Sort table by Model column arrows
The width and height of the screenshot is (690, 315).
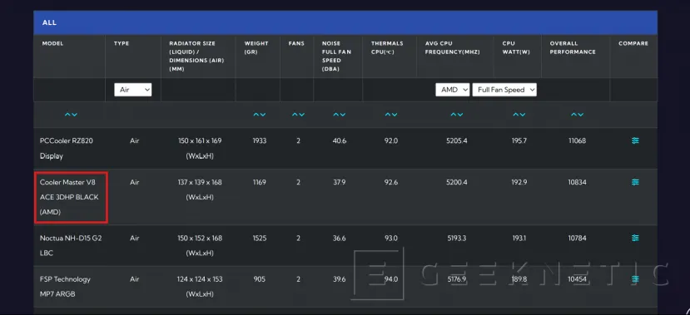click(x=71, y=115)
